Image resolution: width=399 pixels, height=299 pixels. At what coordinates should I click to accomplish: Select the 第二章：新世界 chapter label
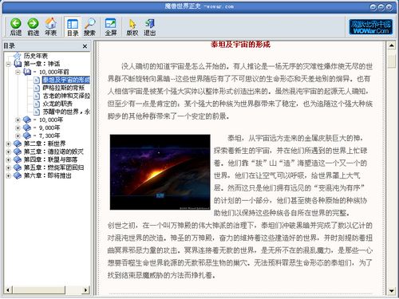pos(45,144)
